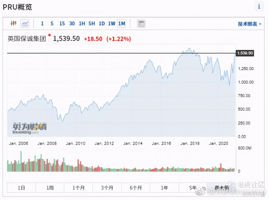Screen dimensions: 269x200
Task: Show the 1日 time range
Action: coord(21,188)
